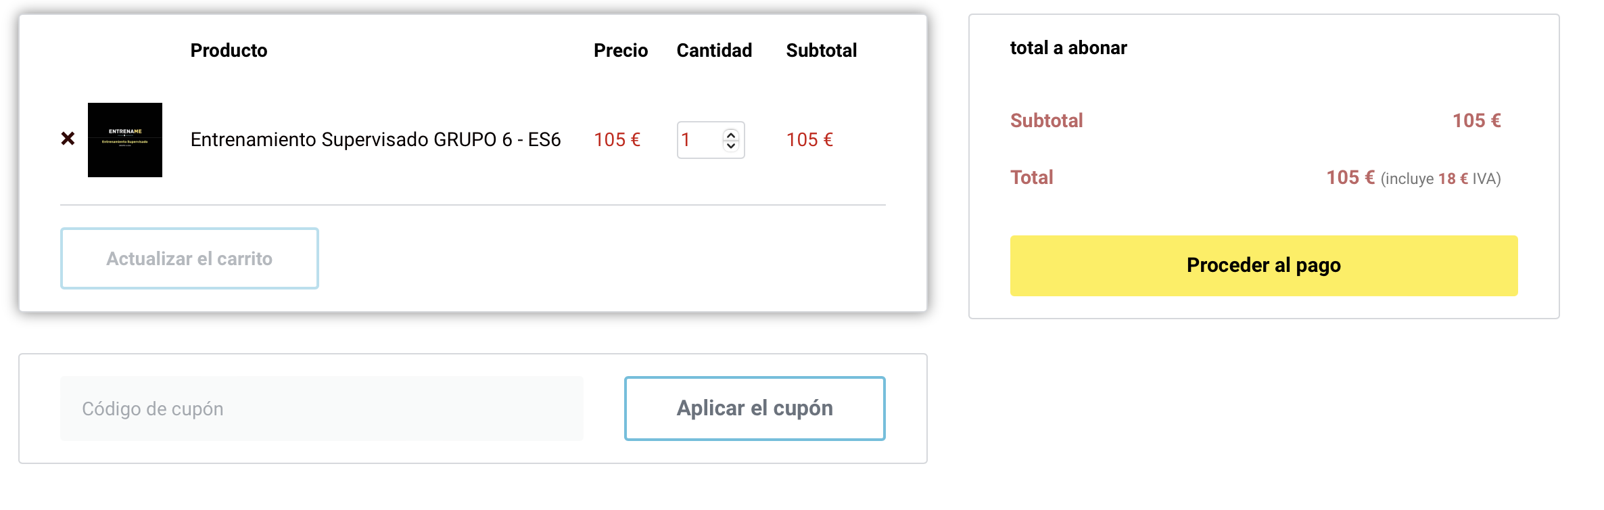Select the Producto column header
The image size is (1604, 510).
coord(229,50)
